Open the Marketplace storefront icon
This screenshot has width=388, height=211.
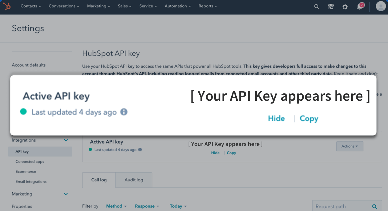pyautogui.click(x=331, y=7)
